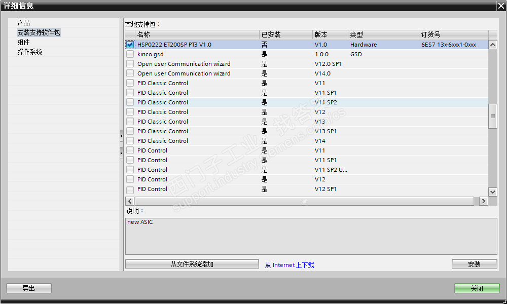Uncheck the HSP0222 ET200SP PT3 V1.0 checkbox
The height and width of the screenshot is (304, 507).
(x=130, y=45)
